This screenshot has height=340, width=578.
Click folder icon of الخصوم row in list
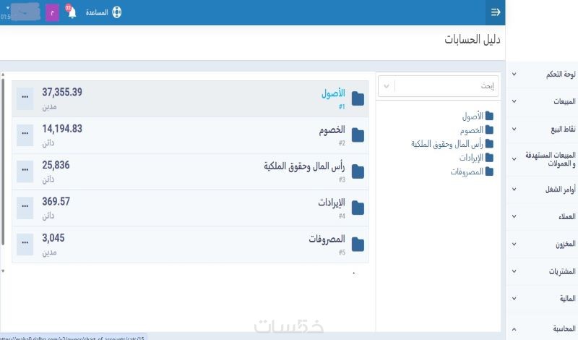point(358,135)
